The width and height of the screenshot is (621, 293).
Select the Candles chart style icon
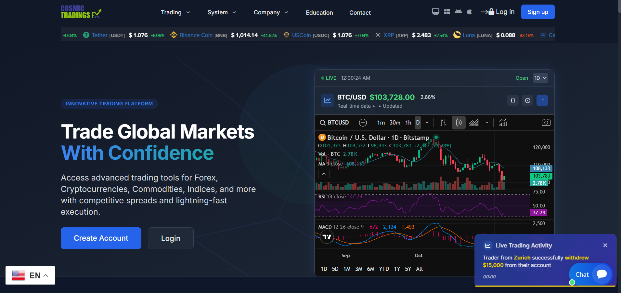tap(459, 123)
